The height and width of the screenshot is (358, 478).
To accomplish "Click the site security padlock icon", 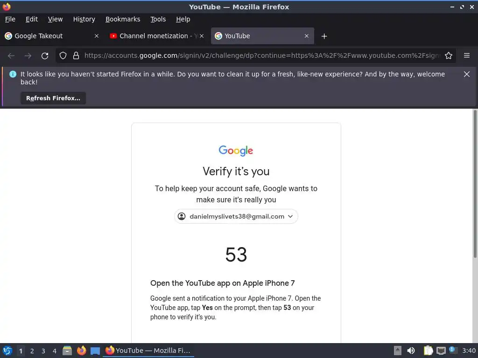I will coord(76,56).
